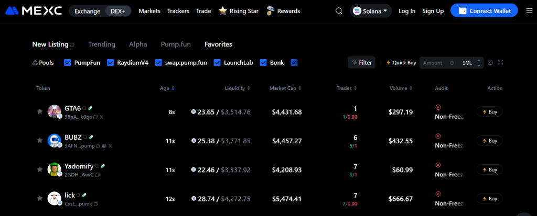This screenshot has height=216, width=537.
Task: Copy BUBZ contract address 3AFN...pump
Action: pyautogui.click(x=98, y=146)
